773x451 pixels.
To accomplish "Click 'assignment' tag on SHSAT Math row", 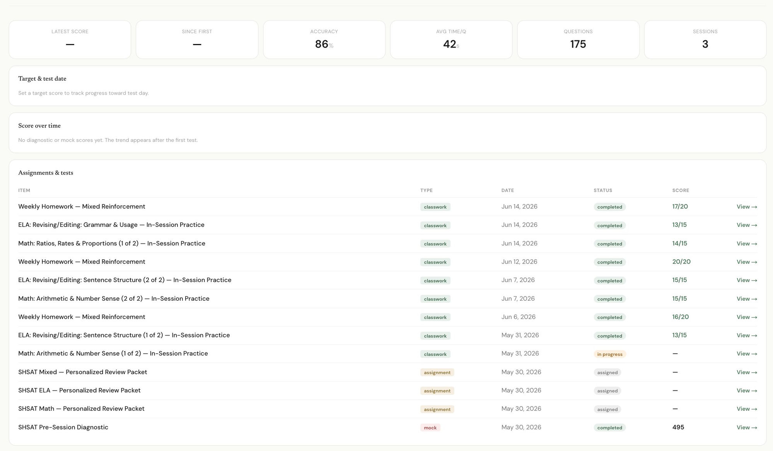I will pyautogui.click(x=437, y=410).
